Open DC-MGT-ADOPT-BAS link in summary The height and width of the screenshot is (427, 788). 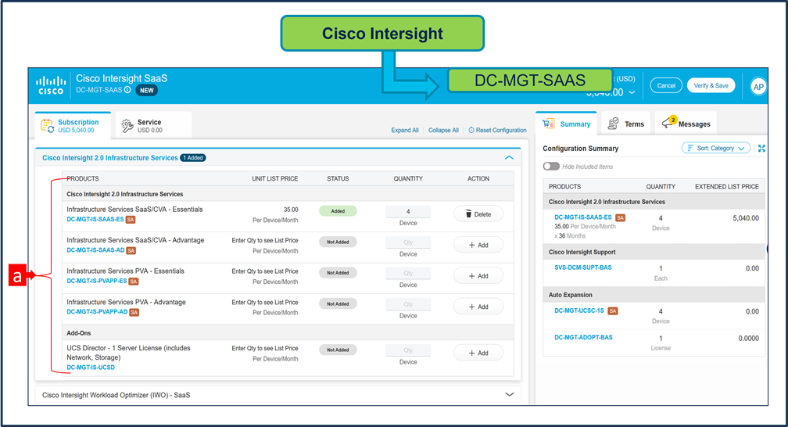[x=583, y=338]
